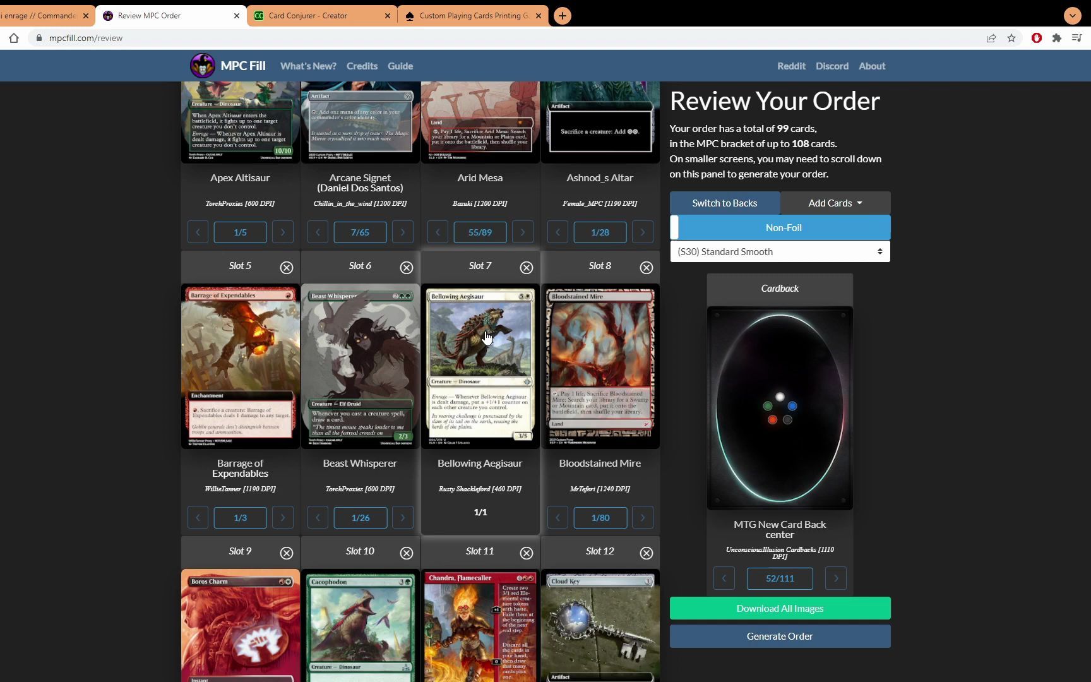Viewport: 1091px width, 682px height.
Task: Show next Barrage of Expendables version
Action: [283, 518]
